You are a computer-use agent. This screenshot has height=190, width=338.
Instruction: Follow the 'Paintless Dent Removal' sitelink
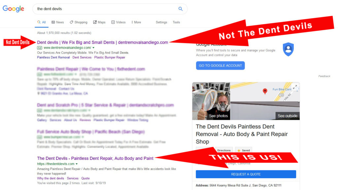(x=53, y=57)
